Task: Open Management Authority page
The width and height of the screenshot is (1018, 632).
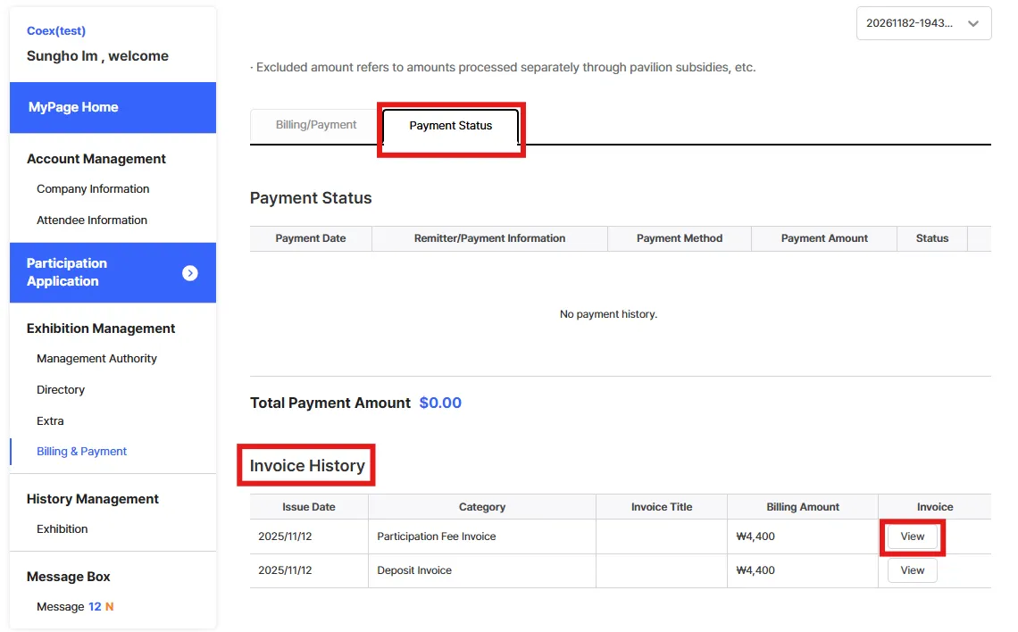Action: (96, 359)
